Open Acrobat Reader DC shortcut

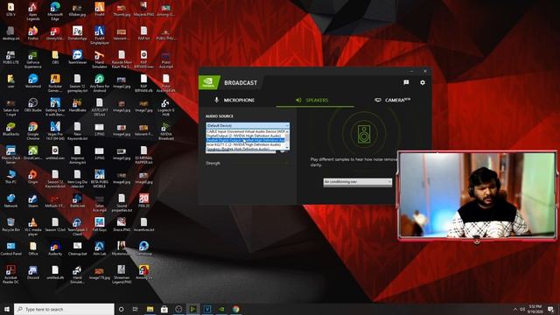(10, 274)
